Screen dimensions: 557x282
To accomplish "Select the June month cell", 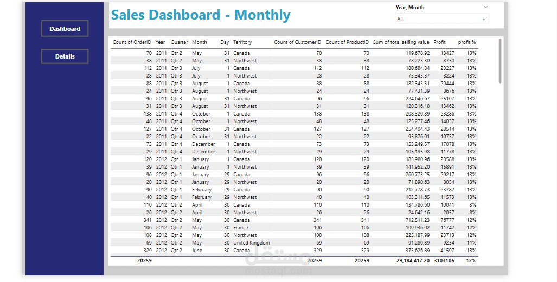I will pos(197,251).
